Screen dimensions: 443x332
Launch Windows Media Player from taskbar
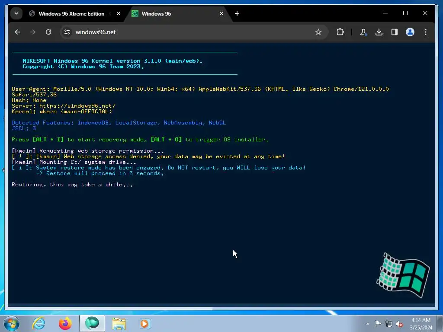click(x=145, y=323)
